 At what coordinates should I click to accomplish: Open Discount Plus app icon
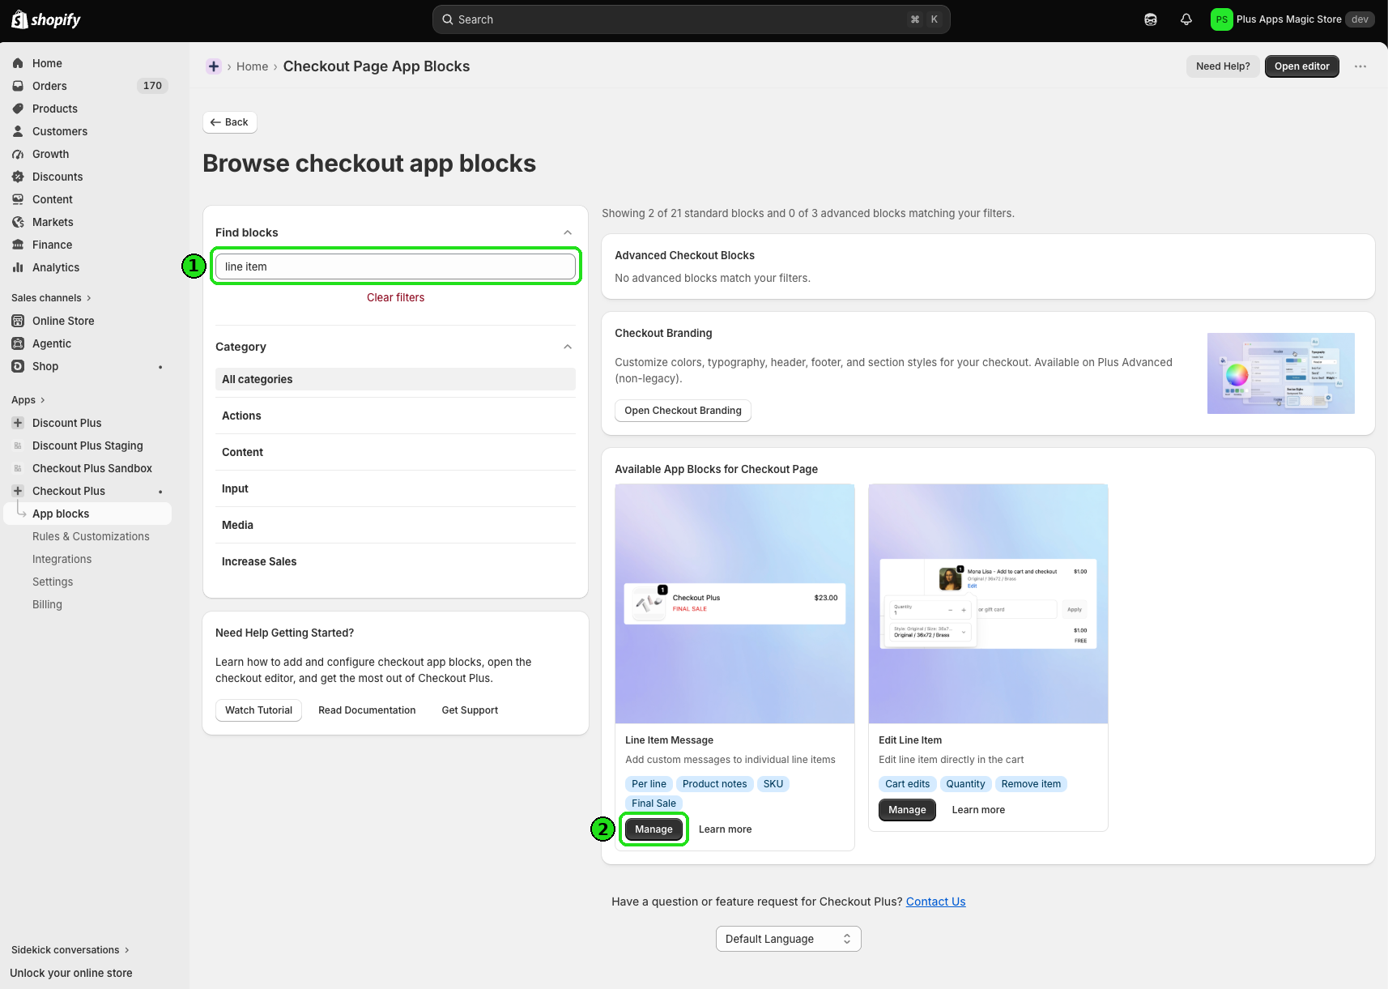(x=18, y=423)
